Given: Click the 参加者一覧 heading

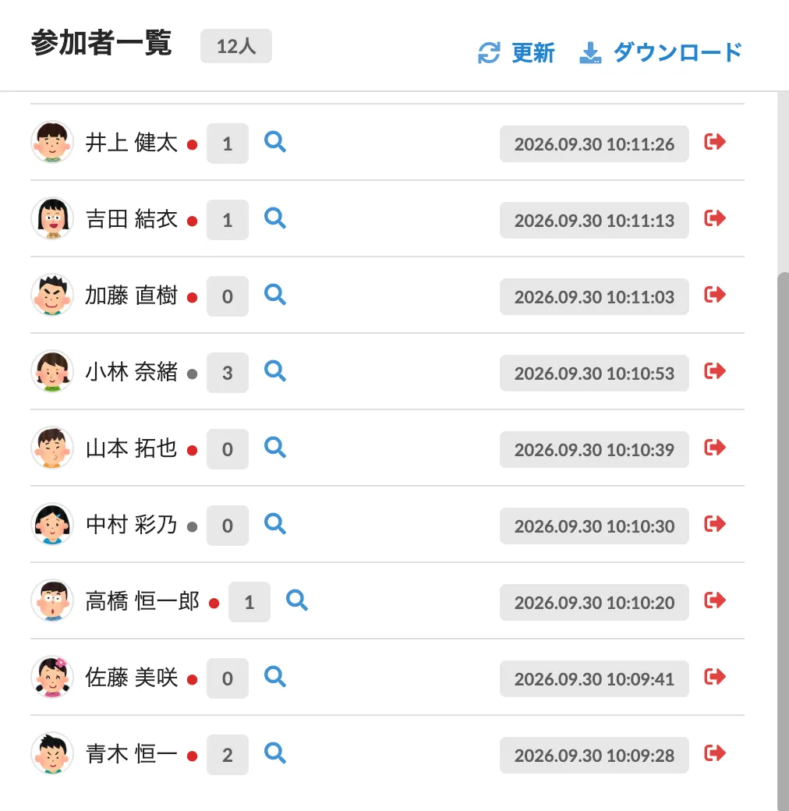Looking at the screenshot, I should 101,42.
